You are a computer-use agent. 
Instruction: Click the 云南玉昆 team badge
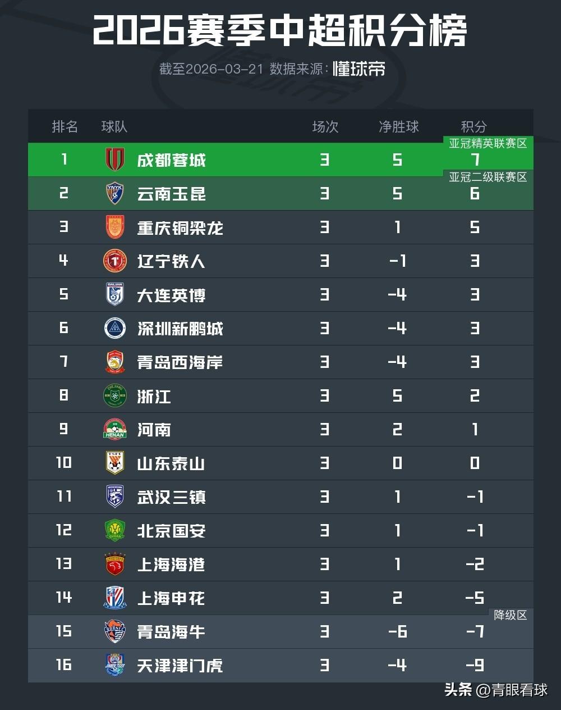(115, 193)
